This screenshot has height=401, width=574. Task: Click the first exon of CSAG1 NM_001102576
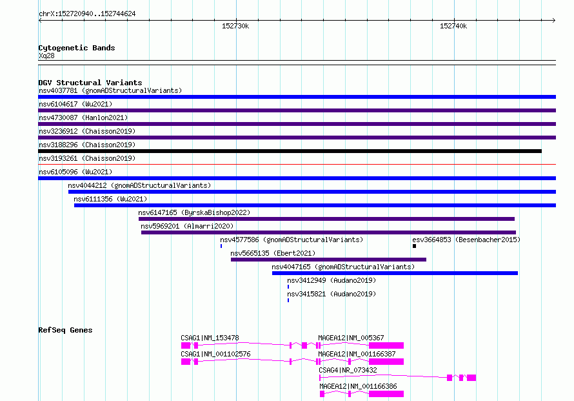coord(186,362)
